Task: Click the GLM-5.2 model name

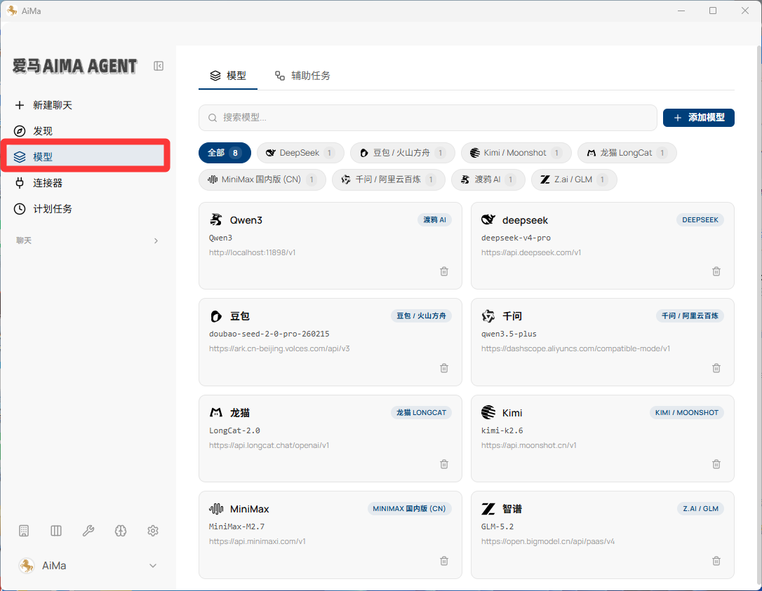Action: point(497,527)
